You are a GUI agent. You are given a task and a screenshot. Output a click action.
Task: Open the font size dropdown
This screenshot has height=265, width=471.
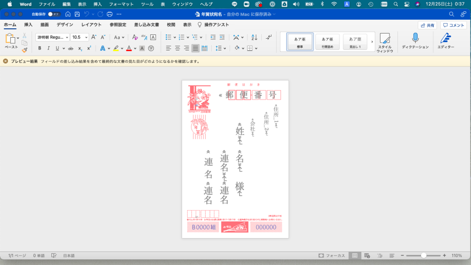coord(86,37)
